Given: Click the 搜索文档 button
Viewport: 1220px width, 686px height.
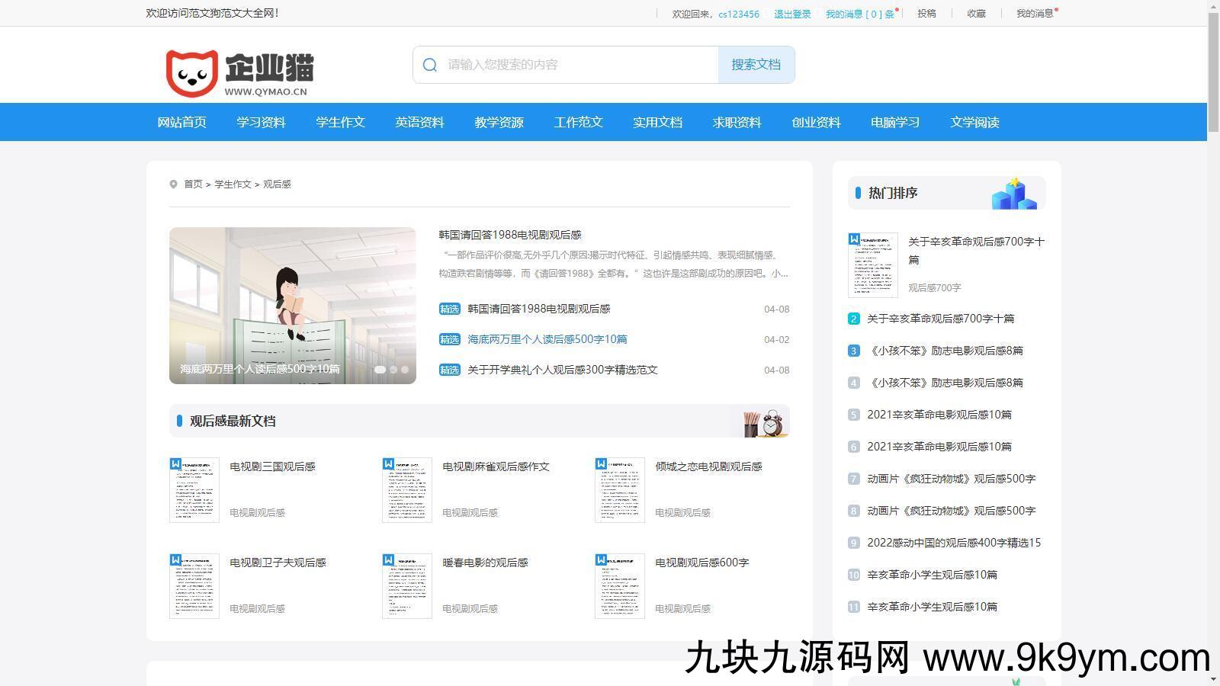Looking at the screenshot, I should click(x=756, y=65).
